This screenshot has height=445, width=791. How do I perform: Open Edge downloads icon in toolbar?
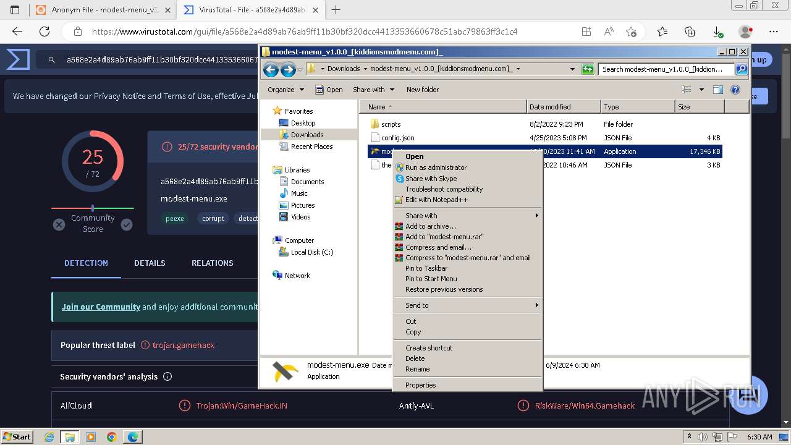[717, 32]
